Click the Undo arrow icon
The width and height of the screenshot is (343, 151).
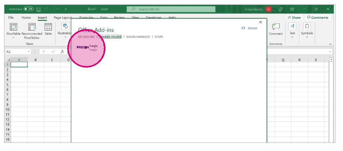[x=46, y=9]
